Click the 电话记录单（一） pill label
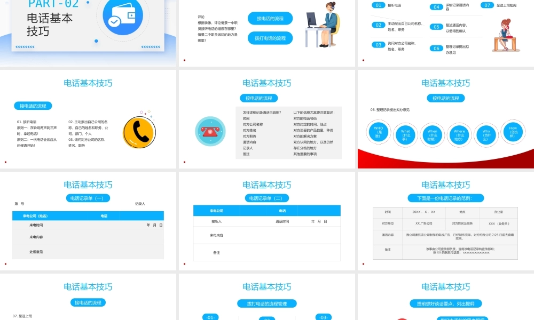The width and height of the screenshot is (534, 320). [88, 198]
